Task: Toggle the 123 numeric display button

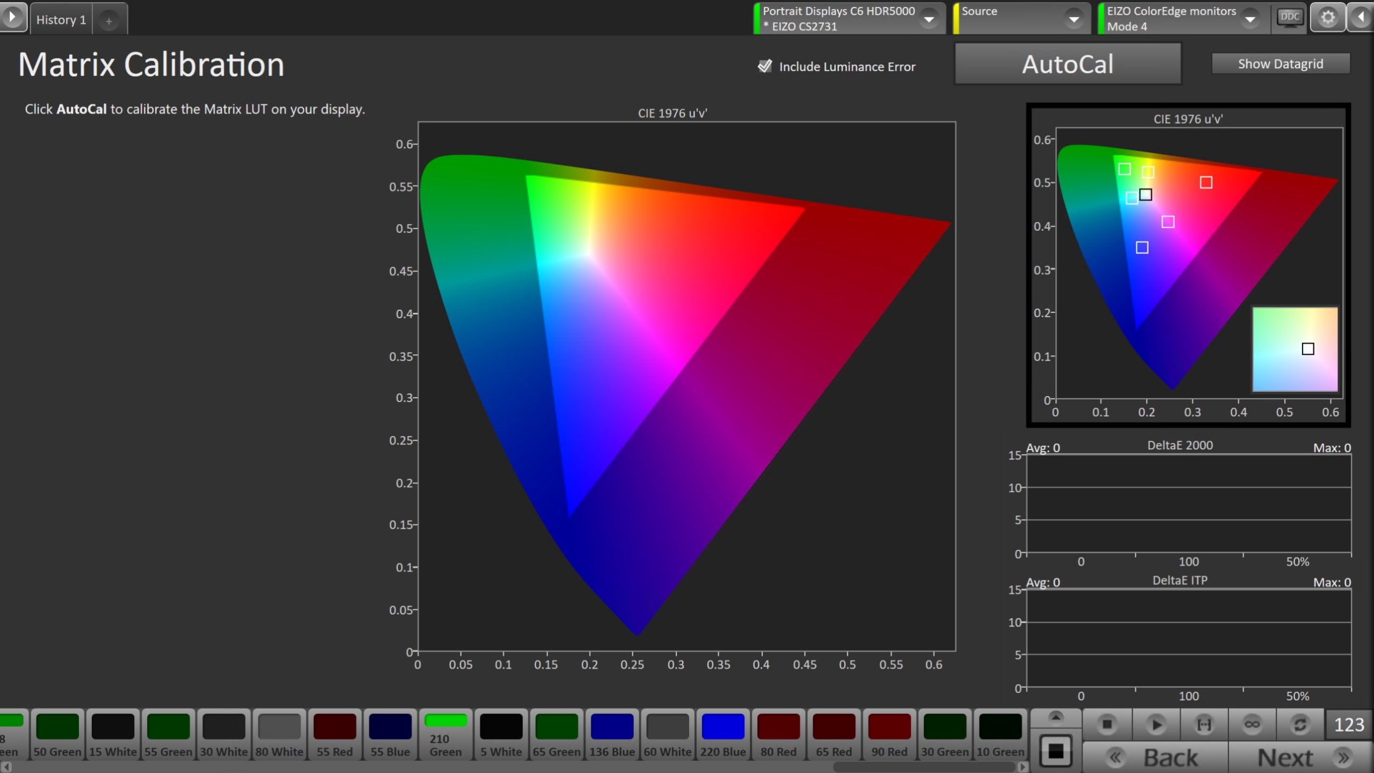Action: (1348, 725)
